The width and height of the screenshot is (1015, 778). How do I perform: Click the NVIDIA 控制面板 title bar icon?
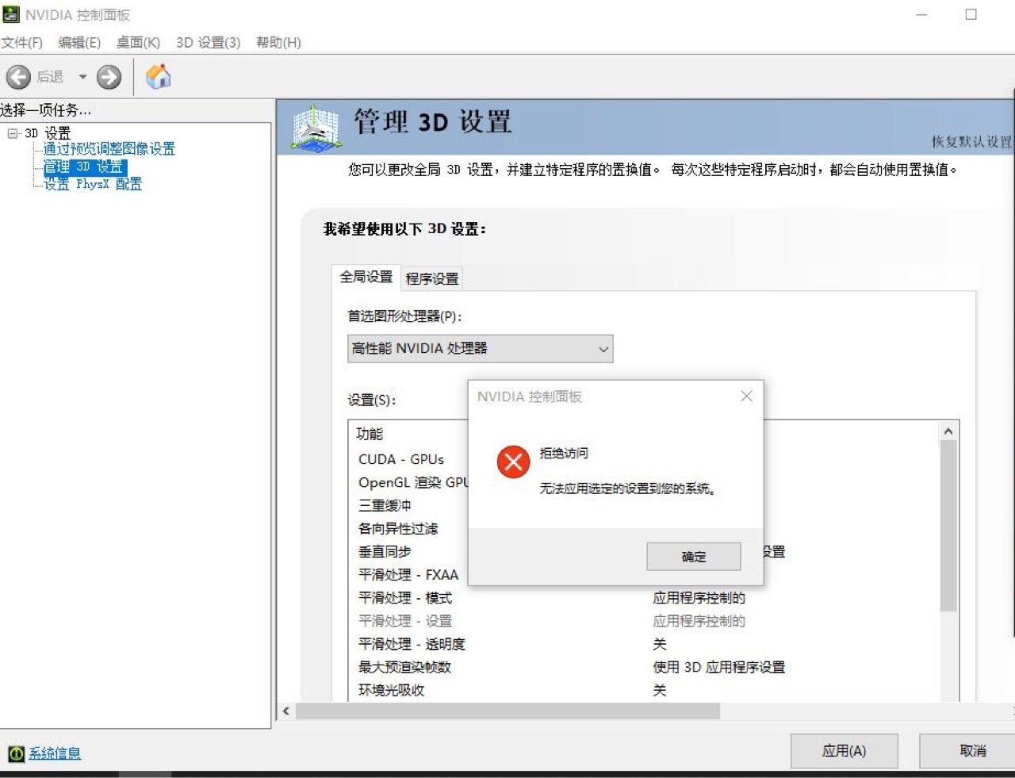pos(11,14)
